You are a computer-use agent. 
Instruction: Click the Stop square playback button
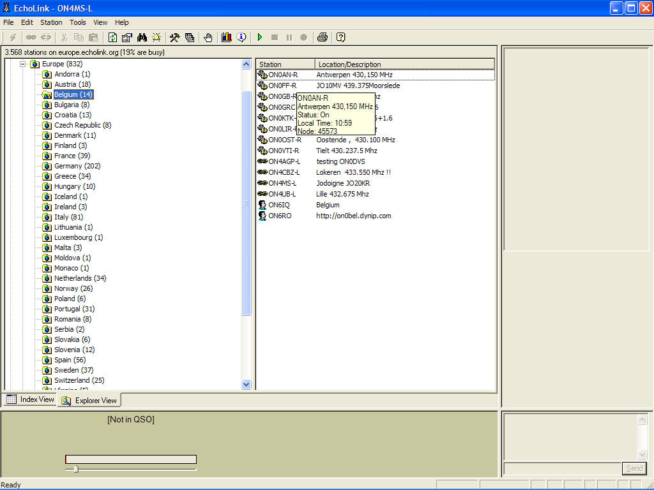pos(275,38)
